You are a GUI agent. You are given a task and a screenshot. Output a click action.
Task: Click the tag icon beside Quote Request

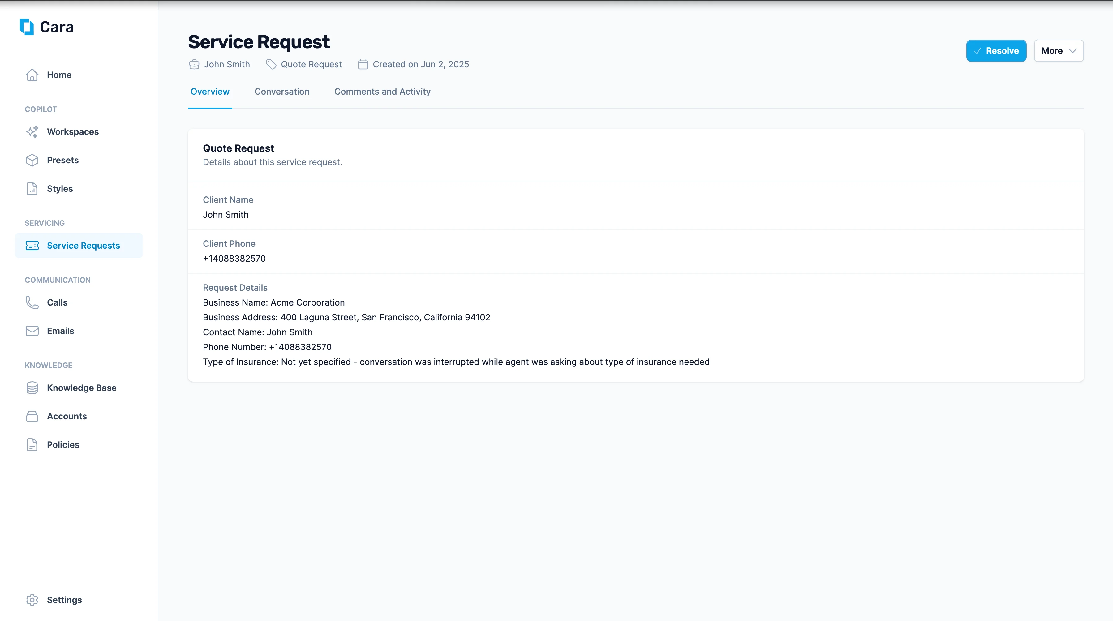click(x=271, y=64)
